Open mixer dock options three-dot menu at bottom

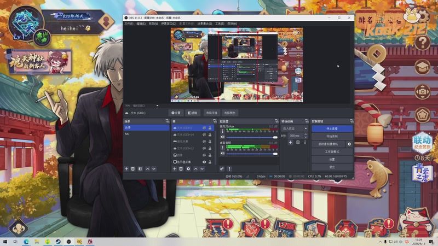[x=229, y=169]
